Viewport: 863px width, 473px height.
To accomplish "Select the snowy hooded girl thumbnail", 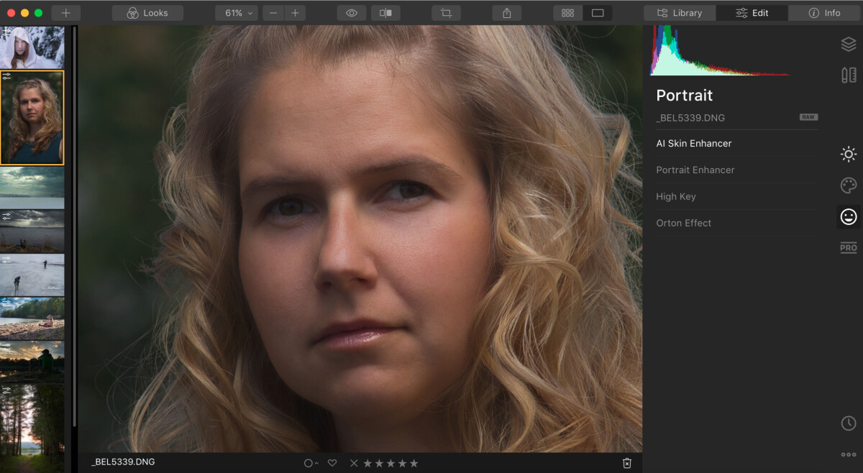I will [32, 47].
